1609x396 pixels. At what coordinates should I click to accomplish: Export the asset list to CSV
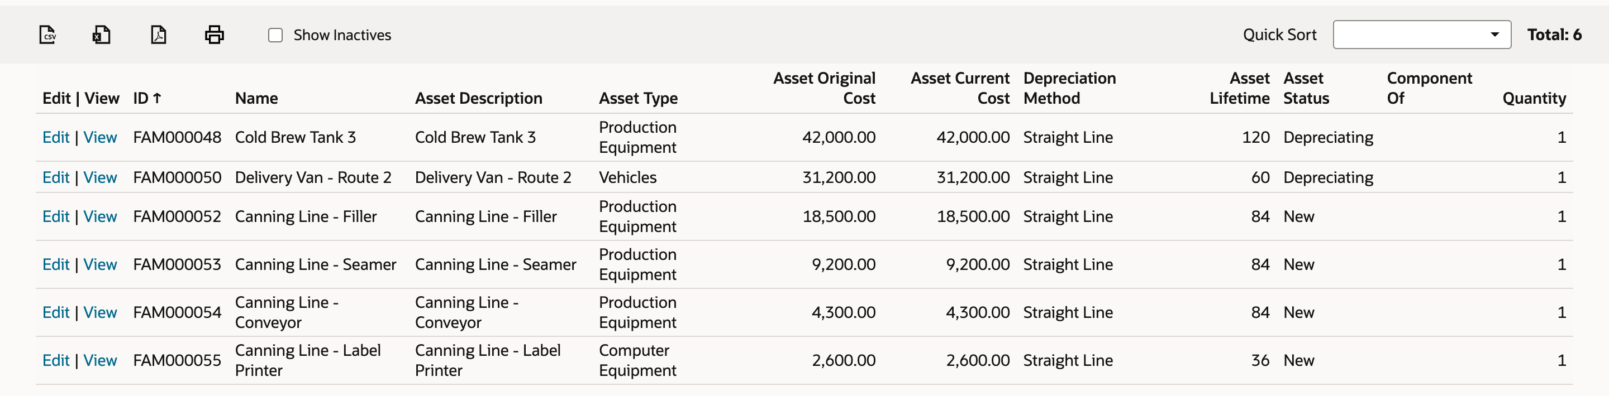click(x=48, y=35)
